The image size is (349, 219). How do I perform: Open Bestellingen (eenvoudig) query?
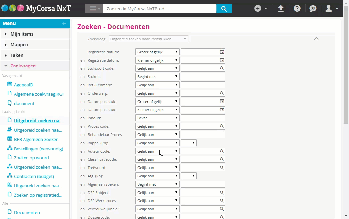tap(38, 149)
